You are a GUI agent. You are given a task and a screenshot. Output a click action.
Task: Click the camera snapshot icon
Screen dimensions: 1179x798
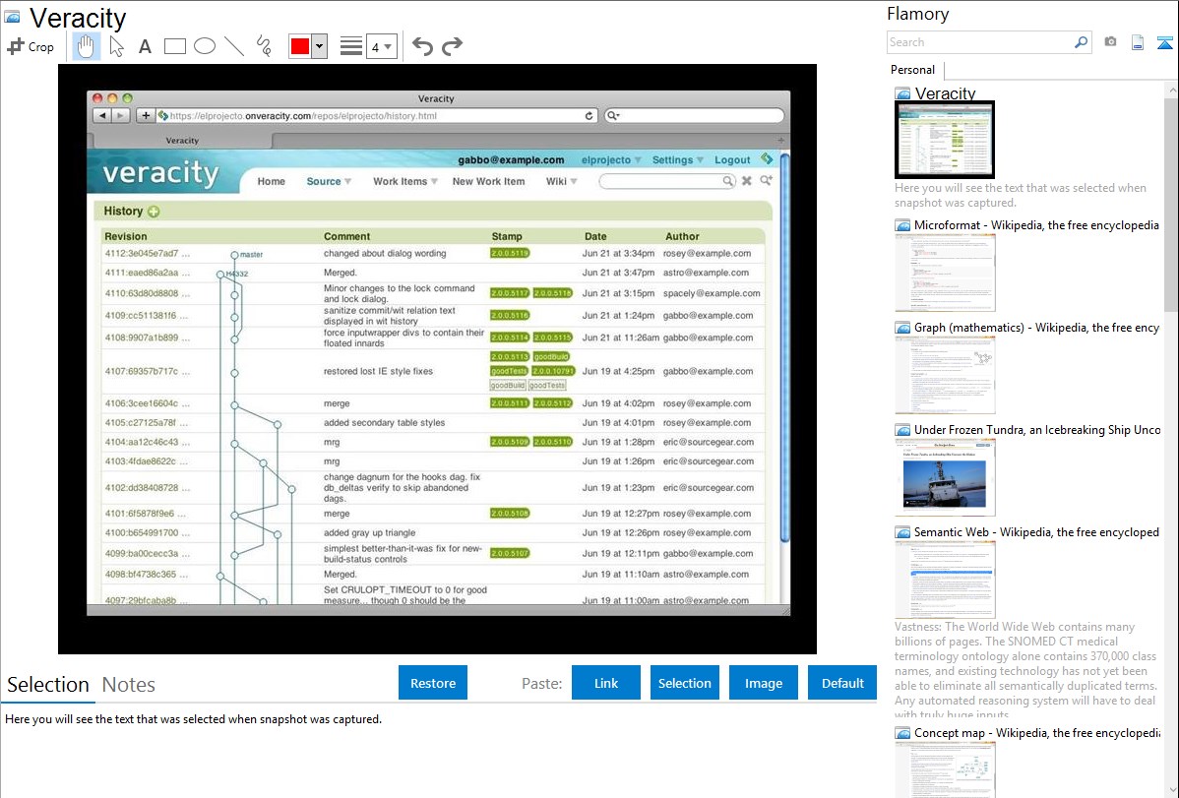(x=1110, y=42)
